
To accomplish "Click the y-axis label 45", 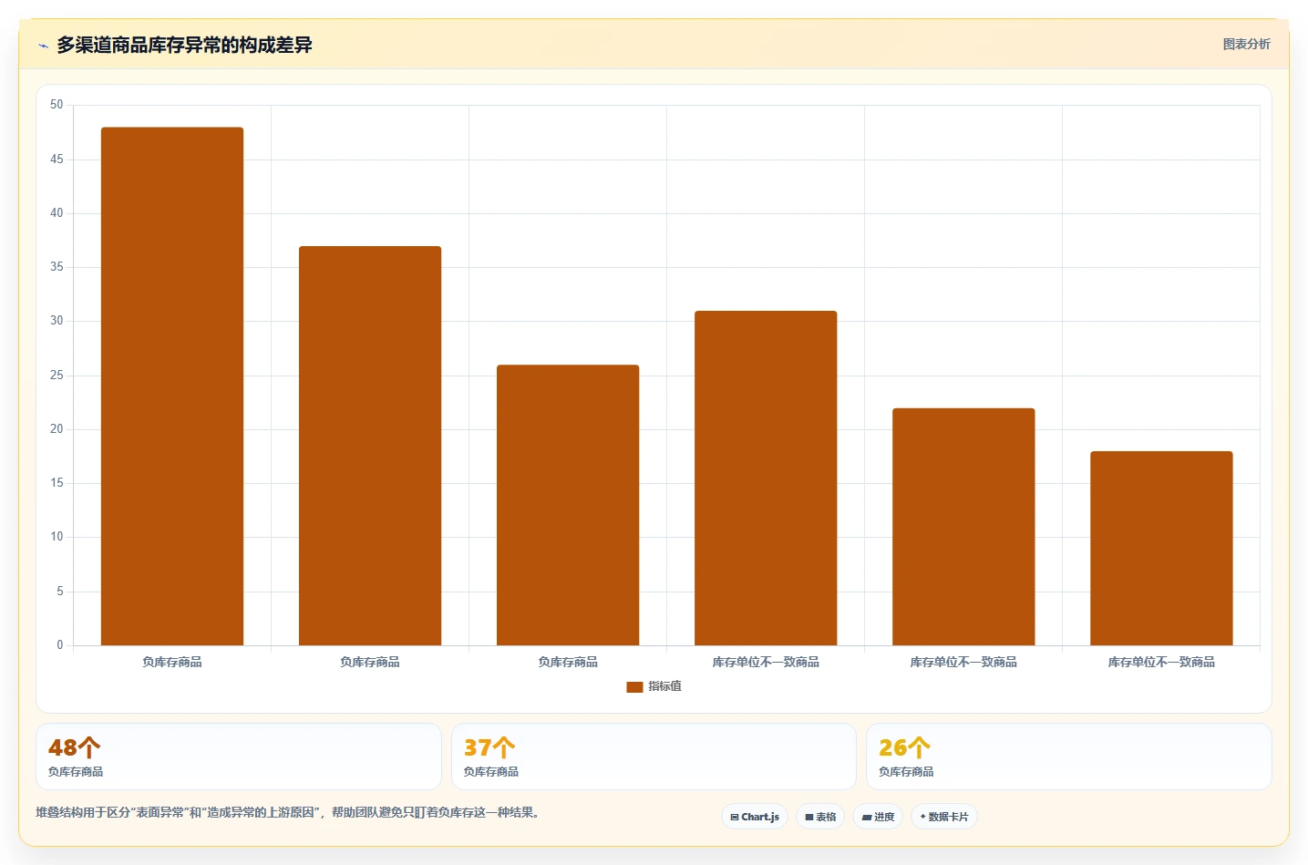I will 57,160.
